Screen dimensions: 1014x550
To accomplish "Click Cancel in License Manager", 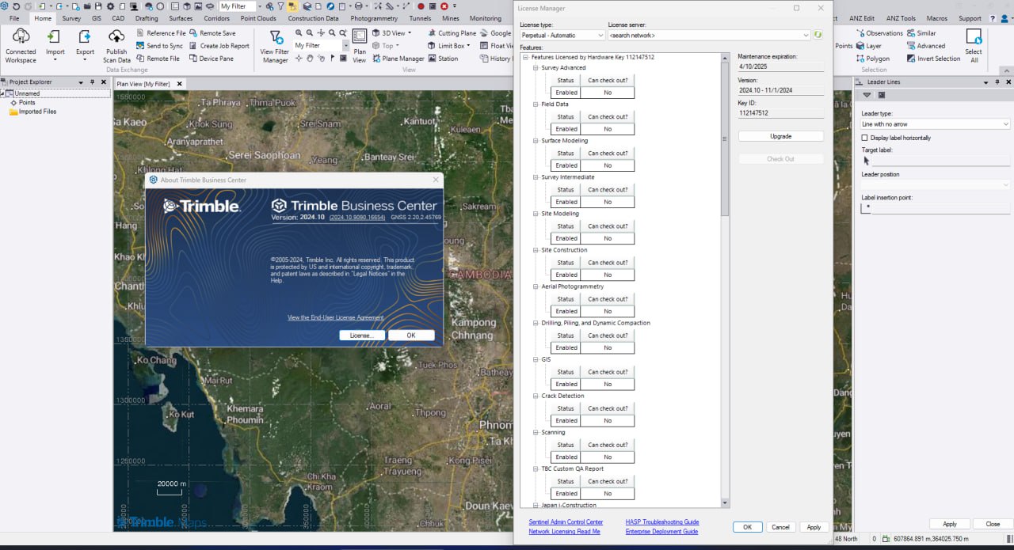I will pos(780,527).
